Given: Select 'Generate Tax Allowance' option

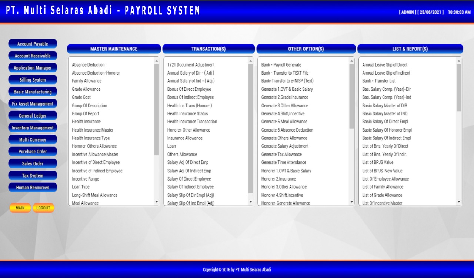Looking at the screenshot, I should [281, 154].
